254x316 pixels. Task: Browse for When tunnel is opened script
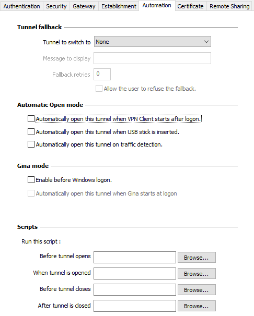[197, 273]
